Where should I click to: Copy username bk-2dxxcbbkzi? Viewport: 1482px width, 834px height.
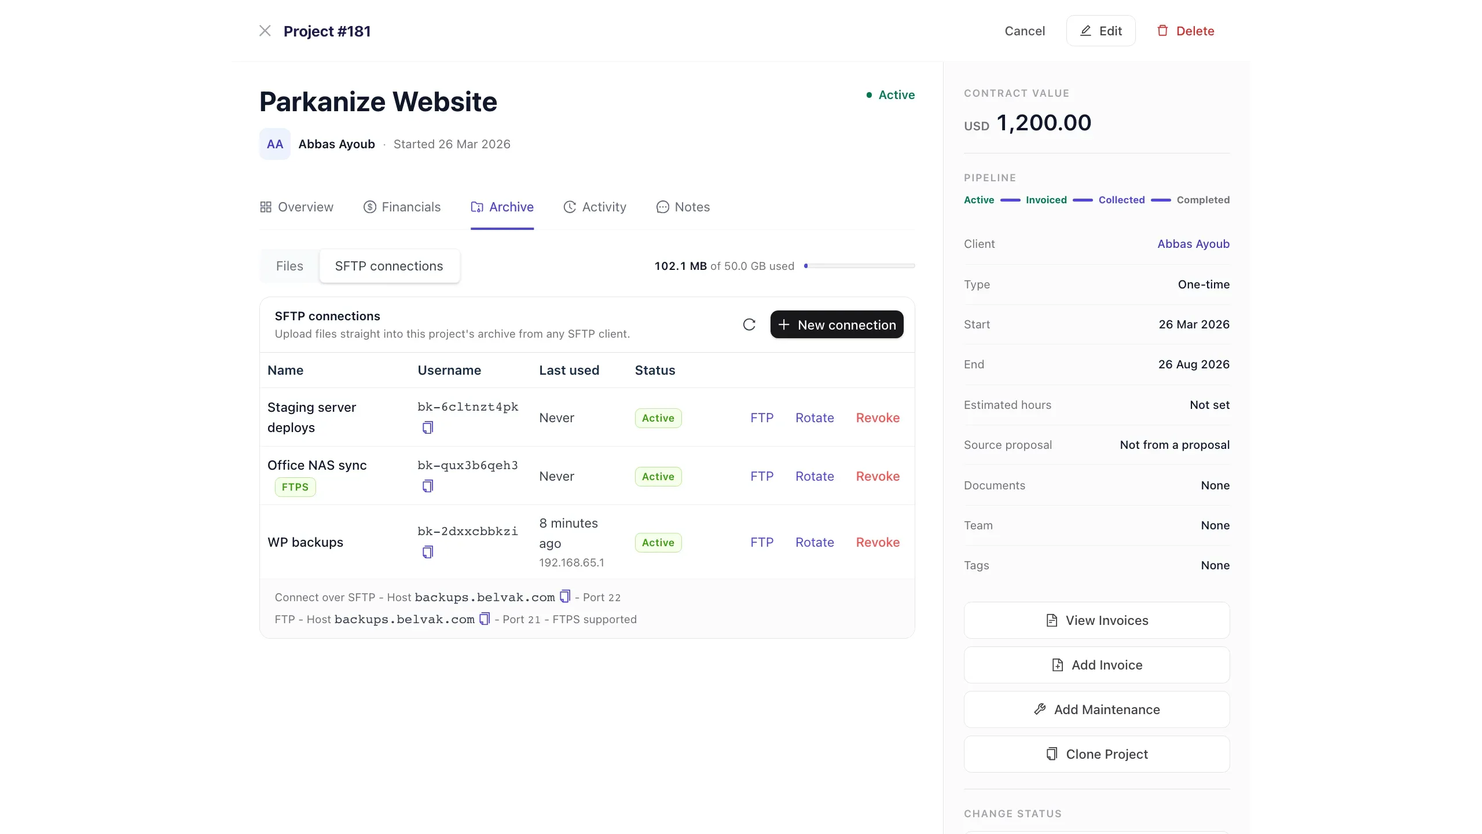pos(428,552)
